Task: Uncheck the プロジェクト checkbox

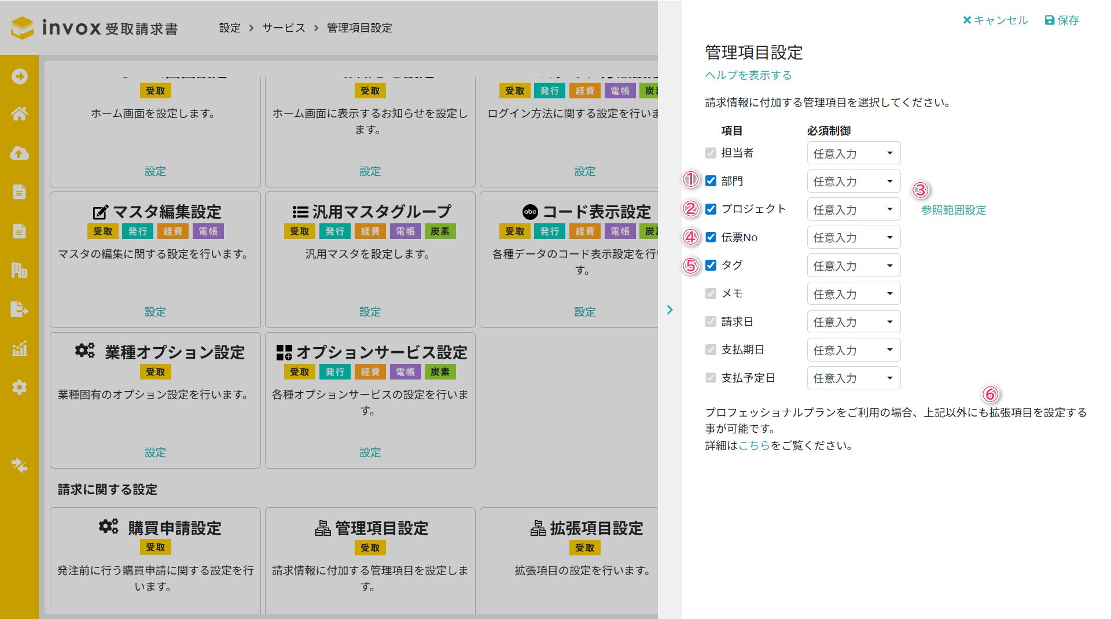Action: [x=711, y=209]
